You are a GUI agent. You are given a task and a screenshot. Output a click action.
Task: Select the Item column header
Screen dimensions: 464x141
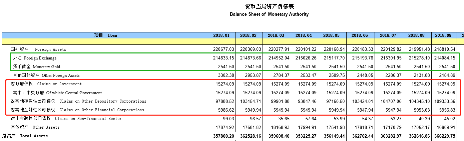(105, 35)
